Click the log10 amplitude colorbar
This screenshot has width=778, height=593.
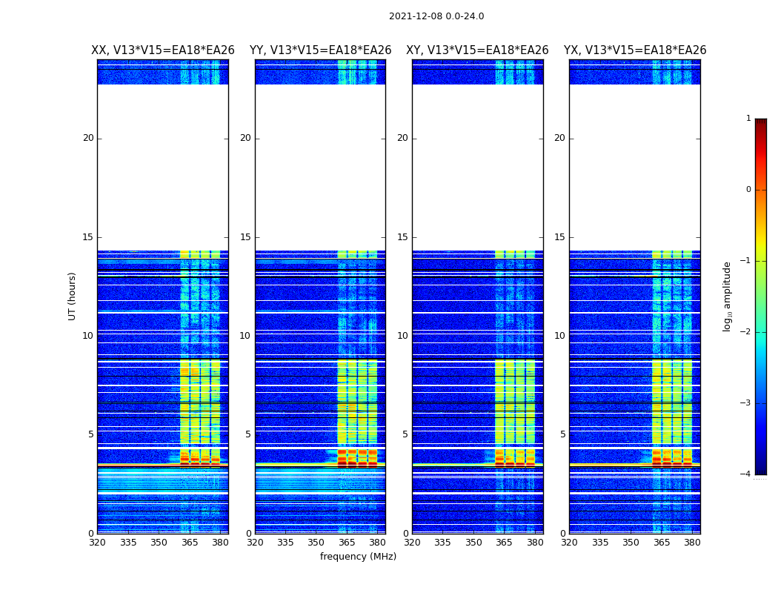coord(760,296)
